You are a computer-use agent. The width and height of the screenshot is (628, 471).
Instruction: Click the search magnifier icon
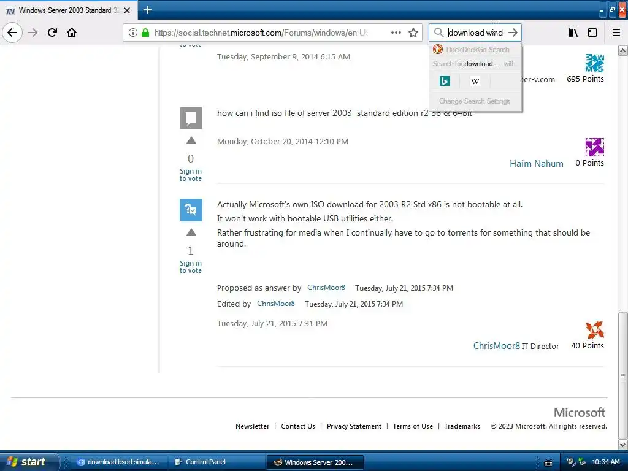438,33
